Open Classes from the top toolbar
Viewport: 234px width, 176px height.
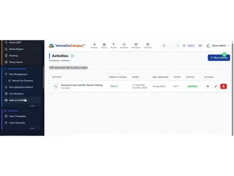104,46
